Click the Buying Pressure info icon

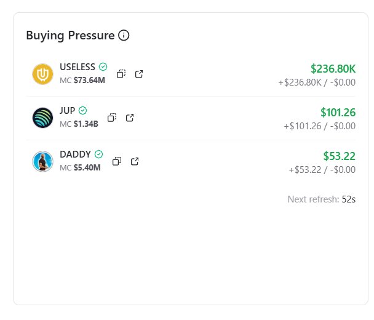coord(124,36)
